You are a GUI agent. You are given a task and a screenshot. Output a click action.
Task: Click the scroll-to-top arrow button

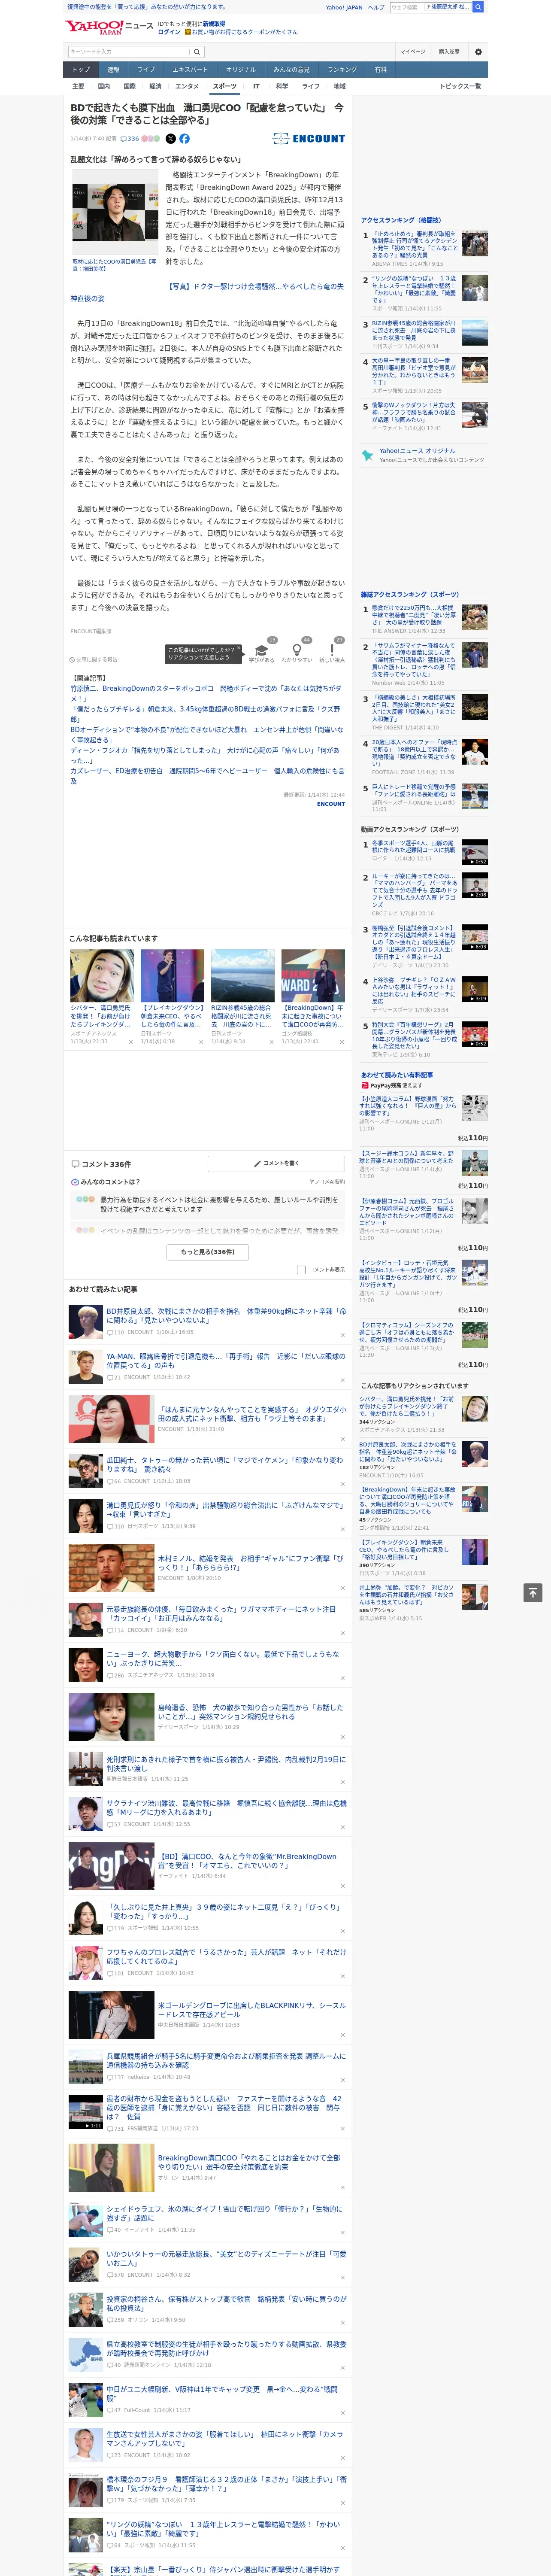coord(533,1592)
